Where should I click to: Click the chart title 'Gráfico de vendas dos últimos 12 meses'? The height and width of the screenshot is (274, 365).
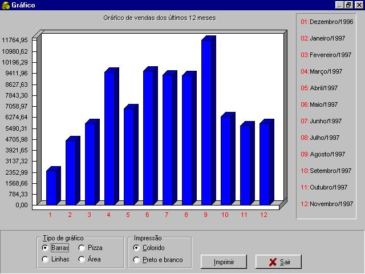point(160,18)
